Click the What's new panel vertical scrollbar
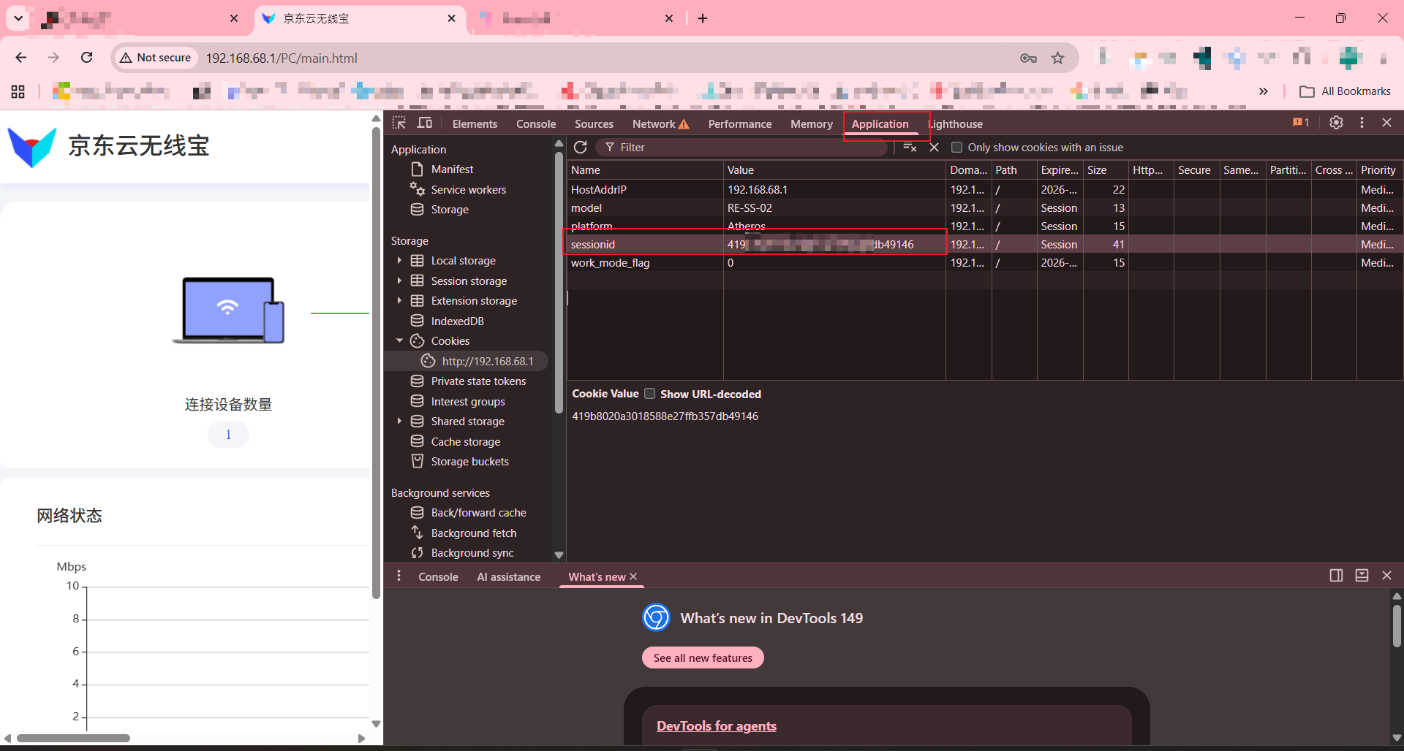Viewport: 1404px width, 751px height. (x=1397, y=626)
